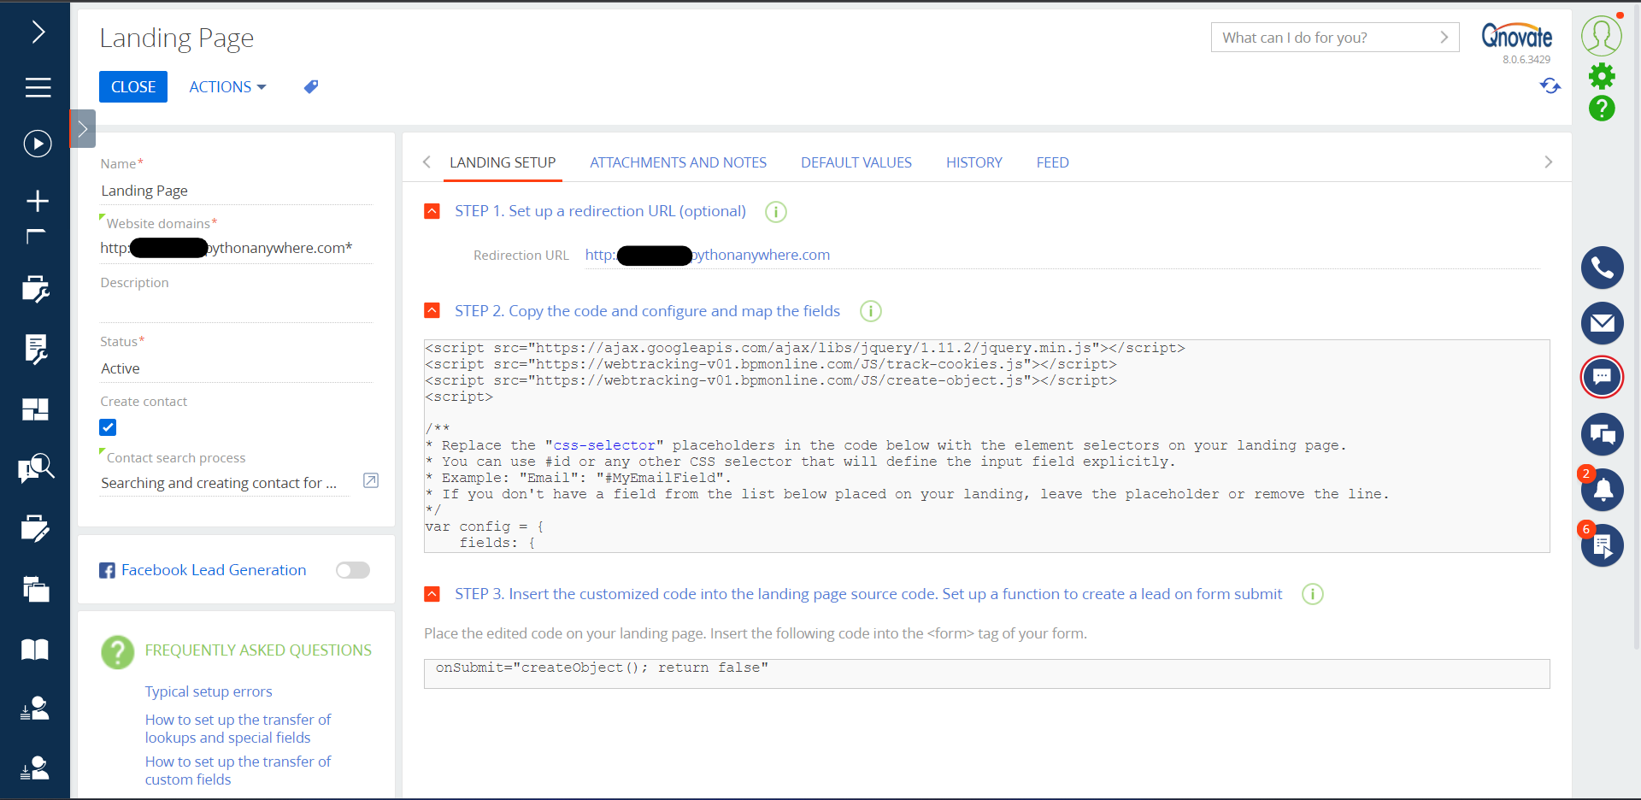1641x800 pixels.
Task: Click the Facebook Lead Generation link
Action: pyautogui.click(x=214, y=570)
